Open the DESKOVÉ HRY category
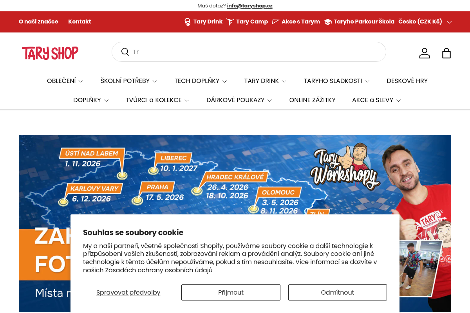 (407, 81)
